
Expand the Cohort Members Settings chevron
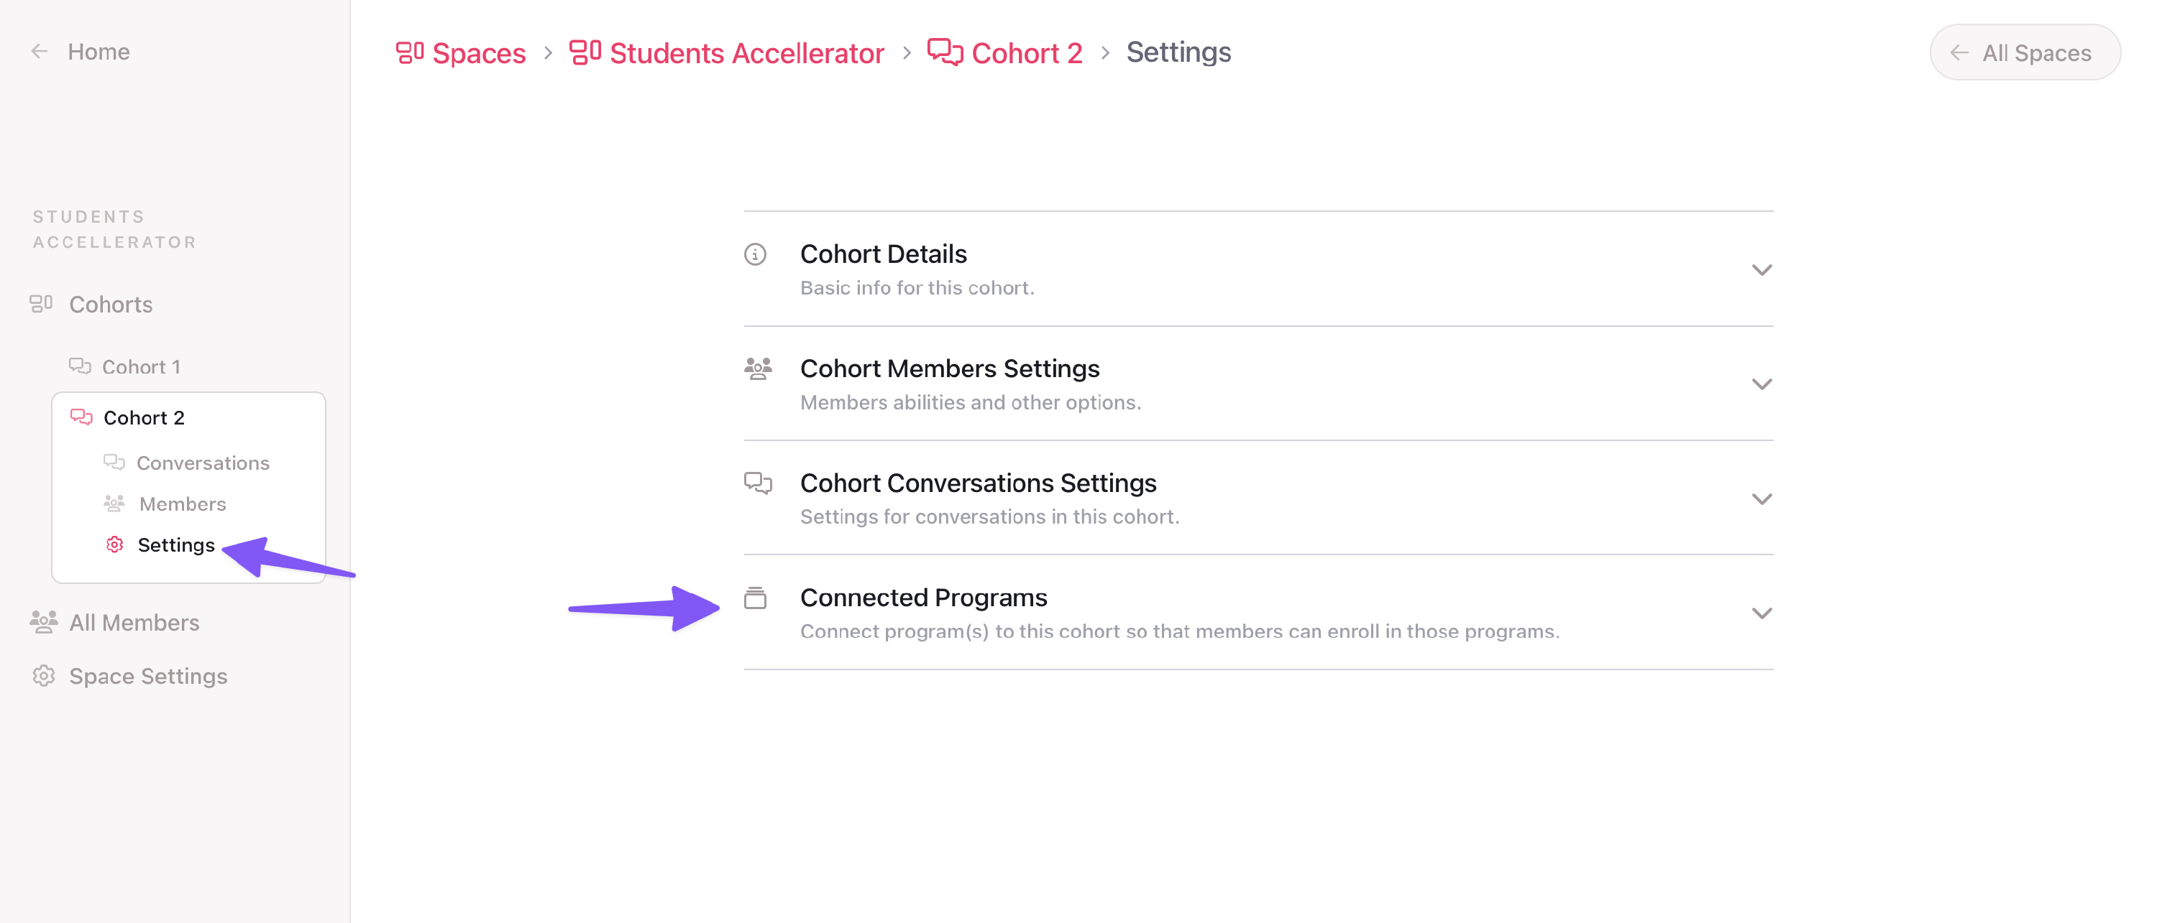coord(1762,384)
